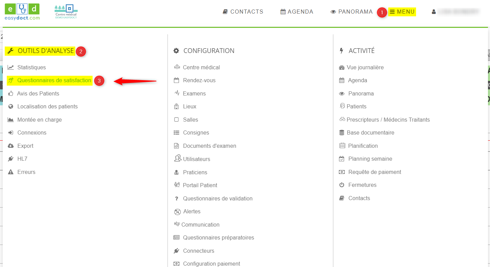The width and height of the screenshot is (490, 267).
Task: Click the warning triangle Erreurs icon
Action: click(x=11, y=172)
